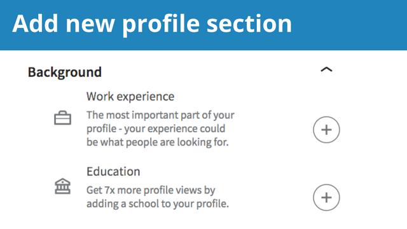Click the school building icon beside Education

pos(62,186)
